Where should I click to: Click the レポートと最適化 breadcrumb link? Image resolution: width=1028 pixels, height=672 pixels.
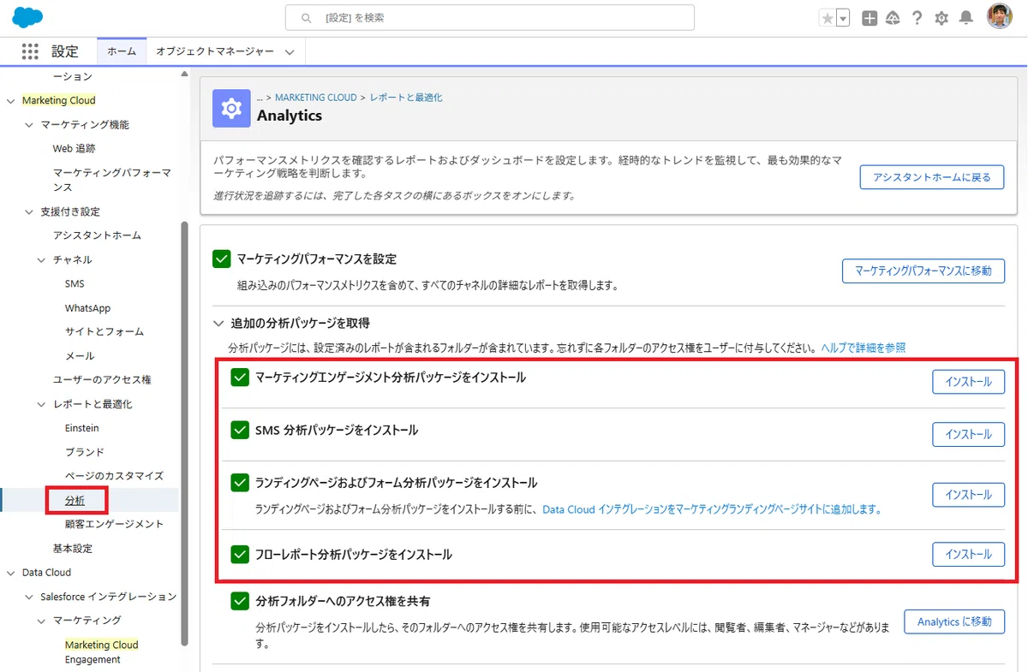[406, 98]
